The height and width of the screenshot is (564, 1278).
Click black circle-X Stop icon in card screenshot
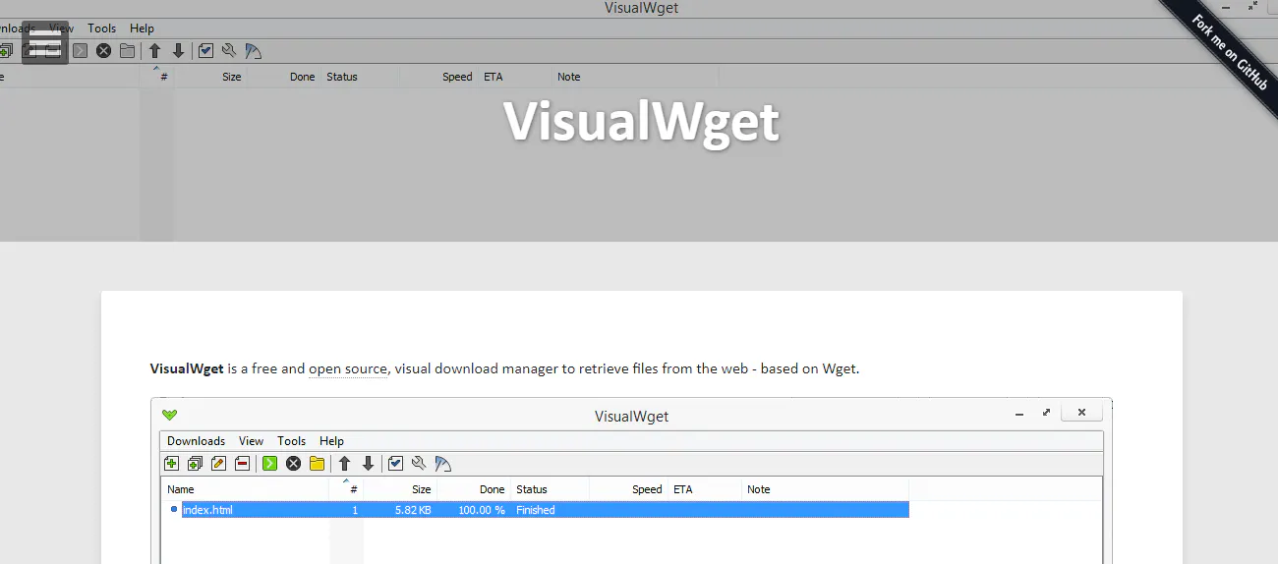click(x=293, y=464)
